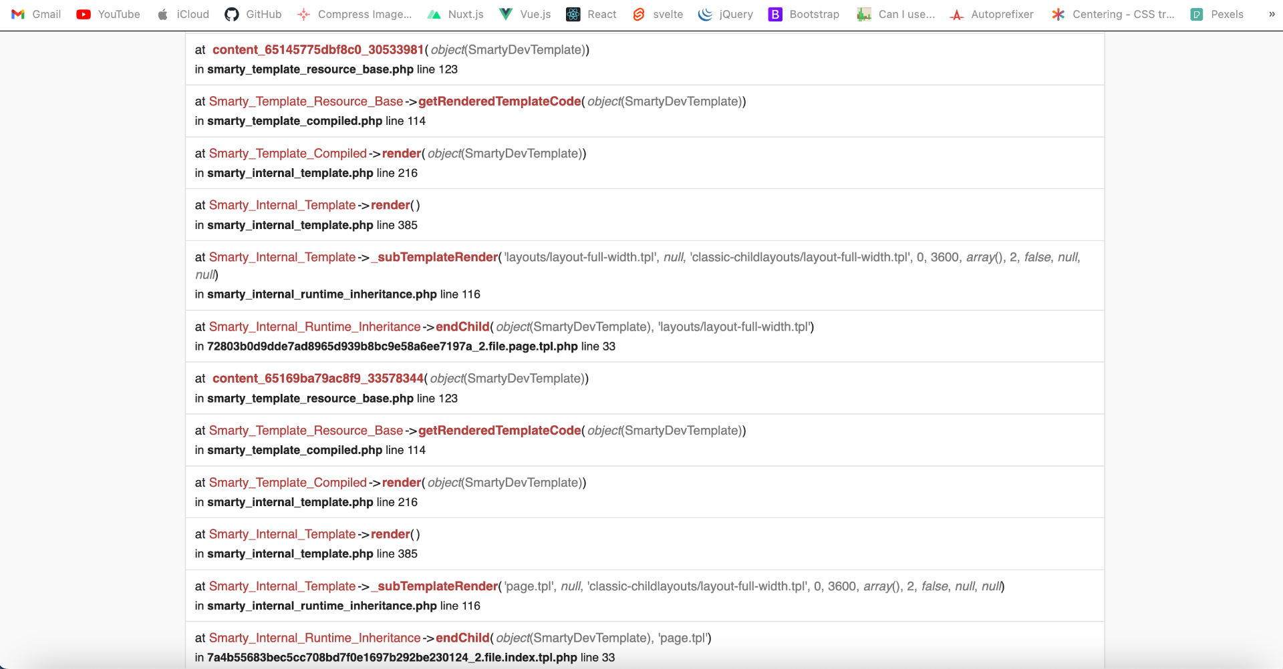1283x669 pixels.
Task: Open the Centering CSS tricks bookmark icon
Action: coord(1058,14)
